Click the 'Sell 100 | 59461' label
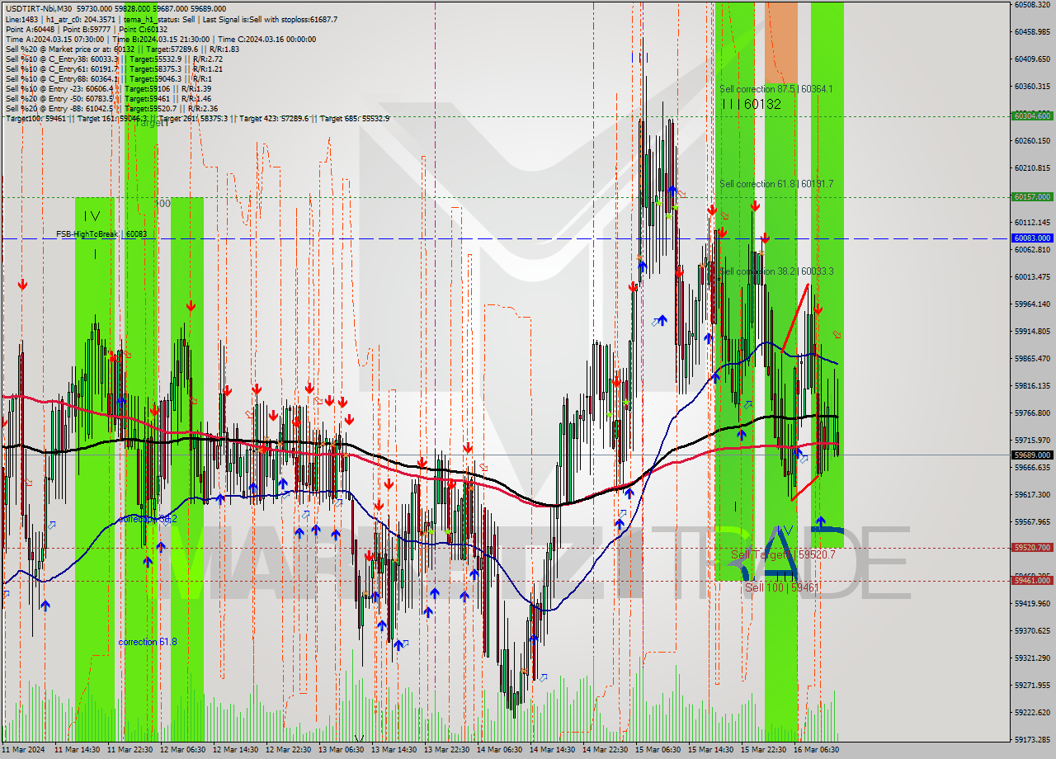Image resolution: width=1056 pixels, height=759 pixels. point(782,587)
